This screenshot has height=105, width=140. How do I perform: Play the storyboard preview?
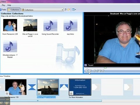87,71
